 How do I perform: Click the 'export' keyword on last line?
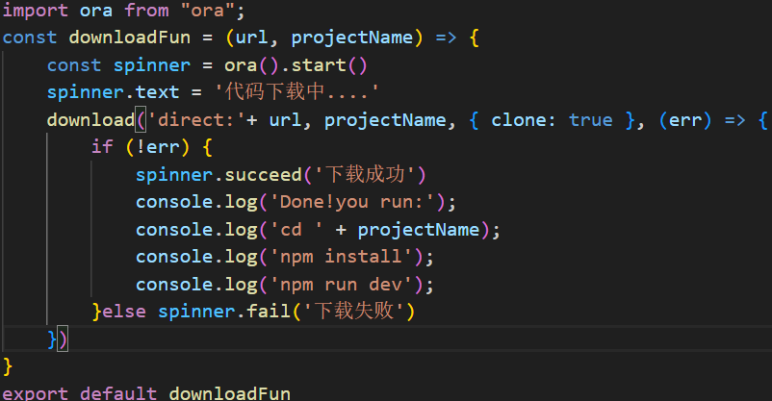(35, 393)
